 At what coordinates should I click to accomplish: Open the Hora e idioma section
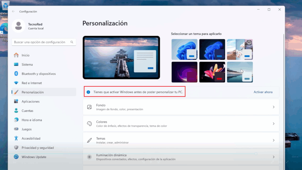pyautogui.click(x=44, y=120)
